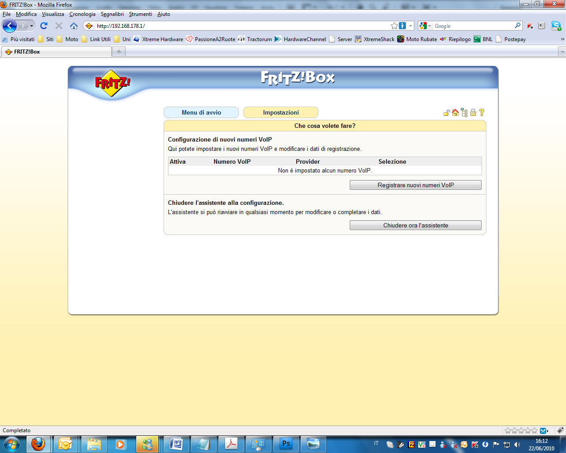The height and width of the screenshot is (453, 566).
Task: Go back using the Firefox back arrow
Action: [x=10, y=26]
